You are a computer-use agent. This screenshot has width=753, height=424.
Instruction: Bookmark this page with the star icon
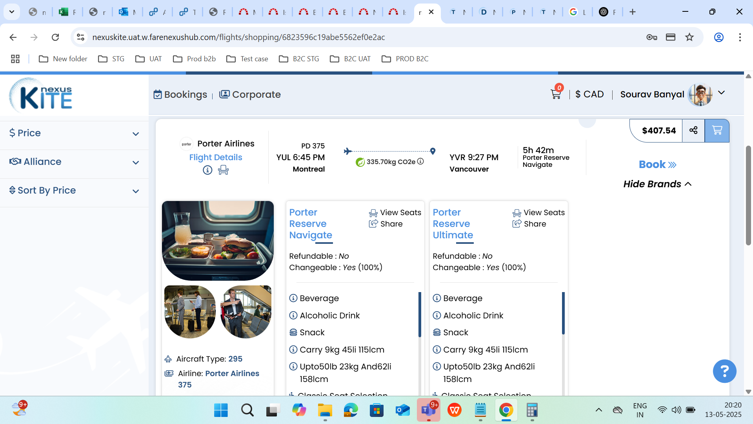pyautogui.click(x=689, y=37)
